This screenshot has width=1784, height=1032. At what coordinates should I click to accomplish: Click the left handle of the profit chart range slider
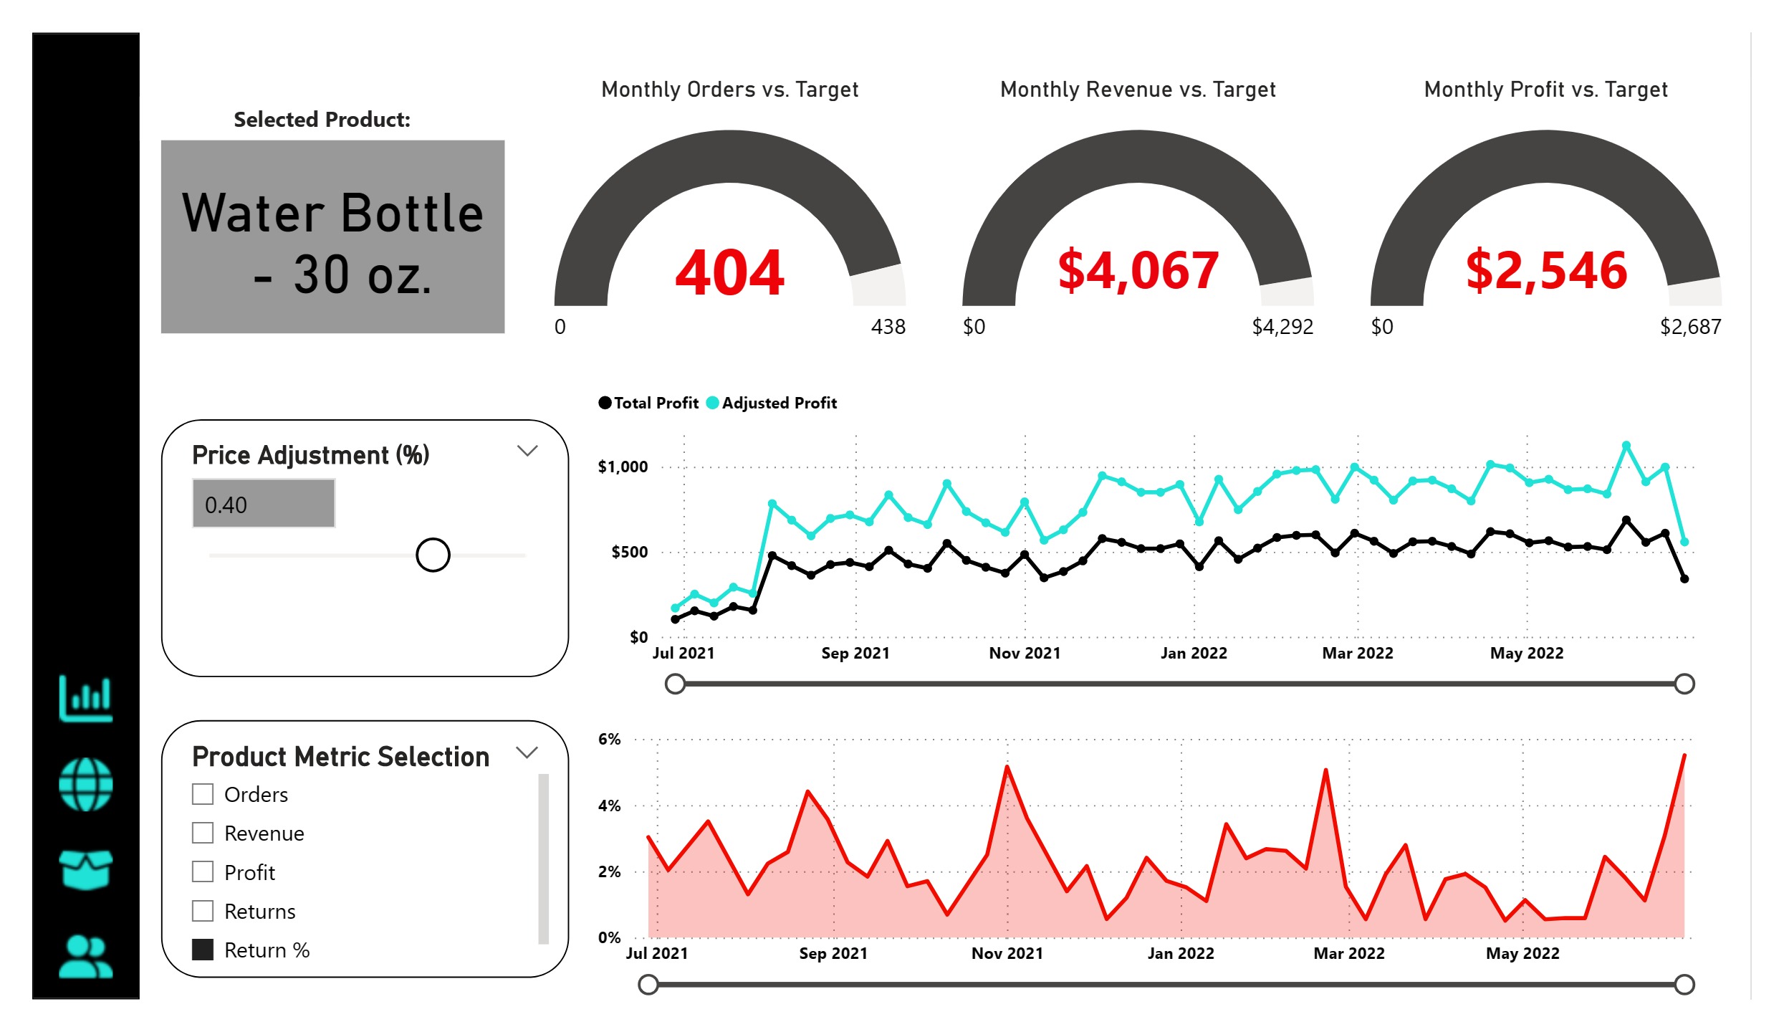point(674,684)
